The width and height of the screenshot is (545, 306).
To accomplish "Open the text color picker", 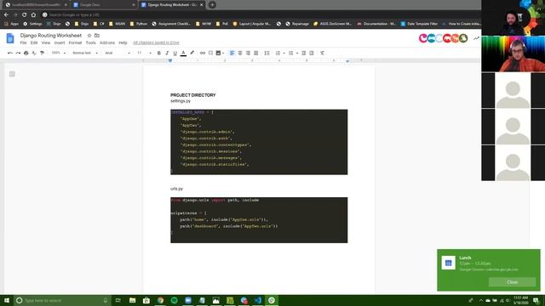I will (x=183, y=53).
